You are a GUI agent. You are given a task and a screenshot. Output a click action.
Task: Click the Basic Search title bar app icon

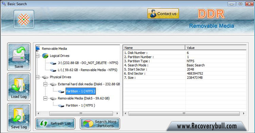4,4
